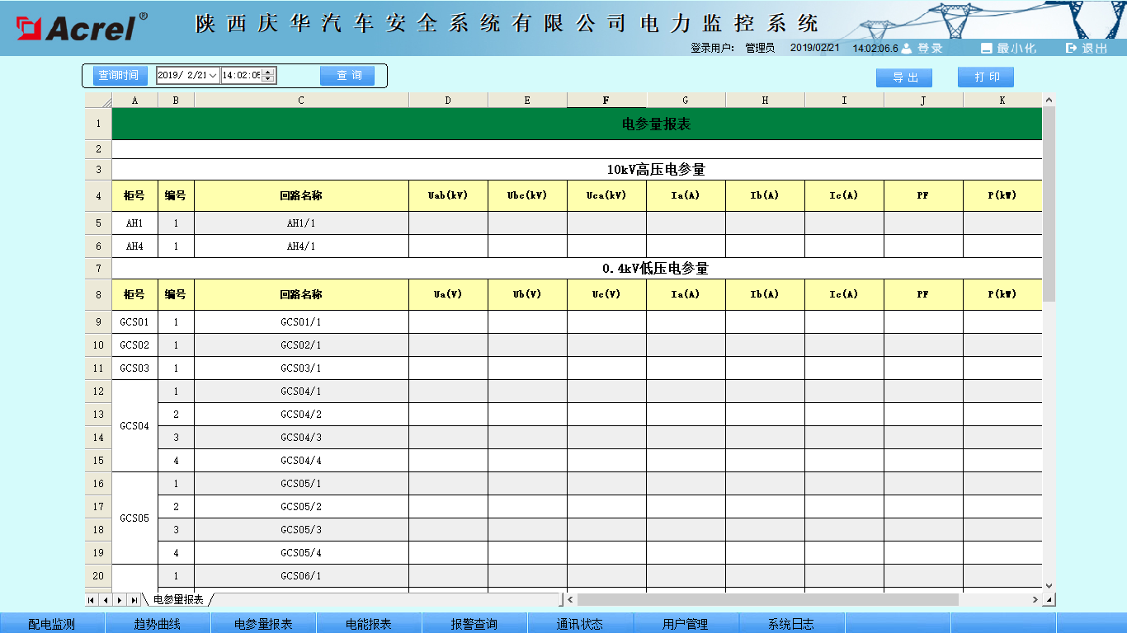Open 系统日志 in the bottom menu
The height and width of the screenshot is (633, 1127).
coord(791,624)
